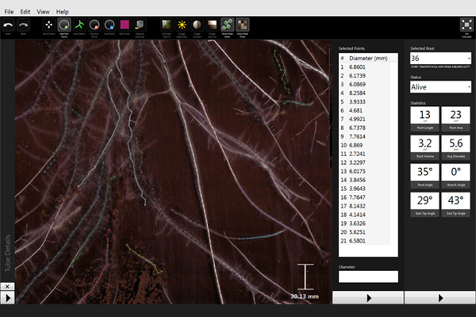
Task: Toggle Show/Hide Points overlay
Action: pyautogui.click(x=242, y=25)
